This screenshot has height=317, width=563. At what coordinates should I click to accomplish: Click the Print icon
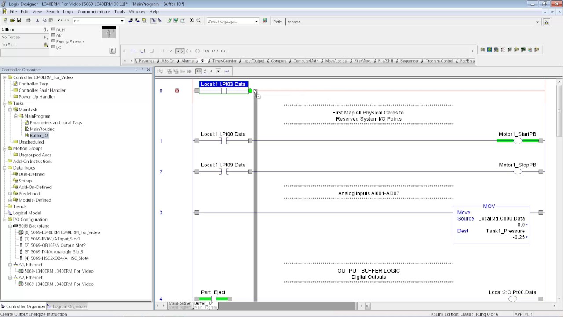point(28,21)
